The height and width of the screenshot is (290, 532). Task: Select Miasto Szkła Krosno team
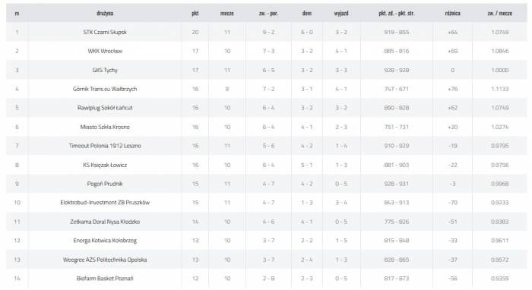click(x=105, y=127)
